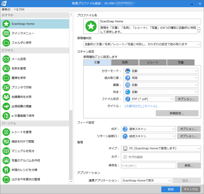
Task: Choose the 写真のアルバムを作成 photo icon
Action: 6,160
